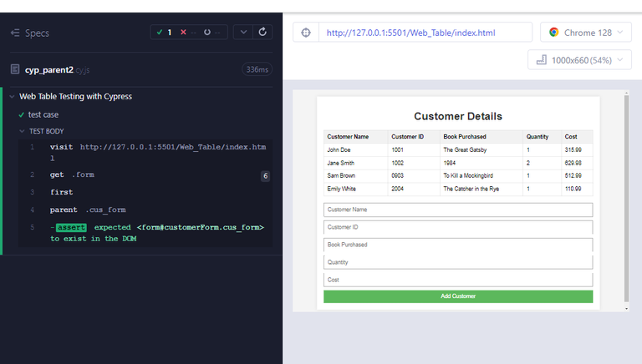The image size is (642, 364).
Task: Click the cyp_parent2 spec file icon
Action: tap(15, 69)
